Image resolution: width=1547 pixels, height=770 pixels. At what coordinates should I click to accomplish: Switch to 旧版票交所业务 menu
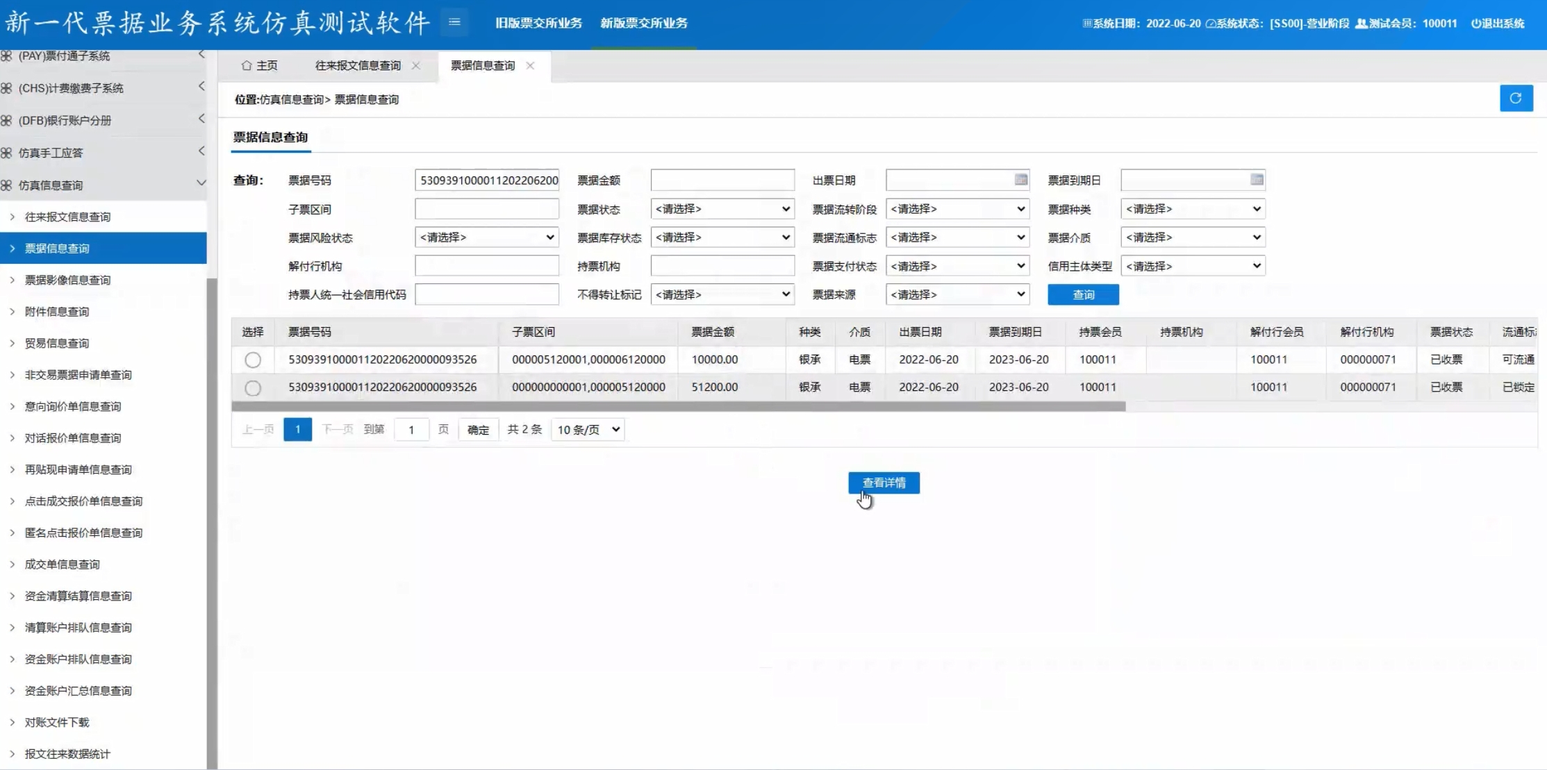[539, 23]
